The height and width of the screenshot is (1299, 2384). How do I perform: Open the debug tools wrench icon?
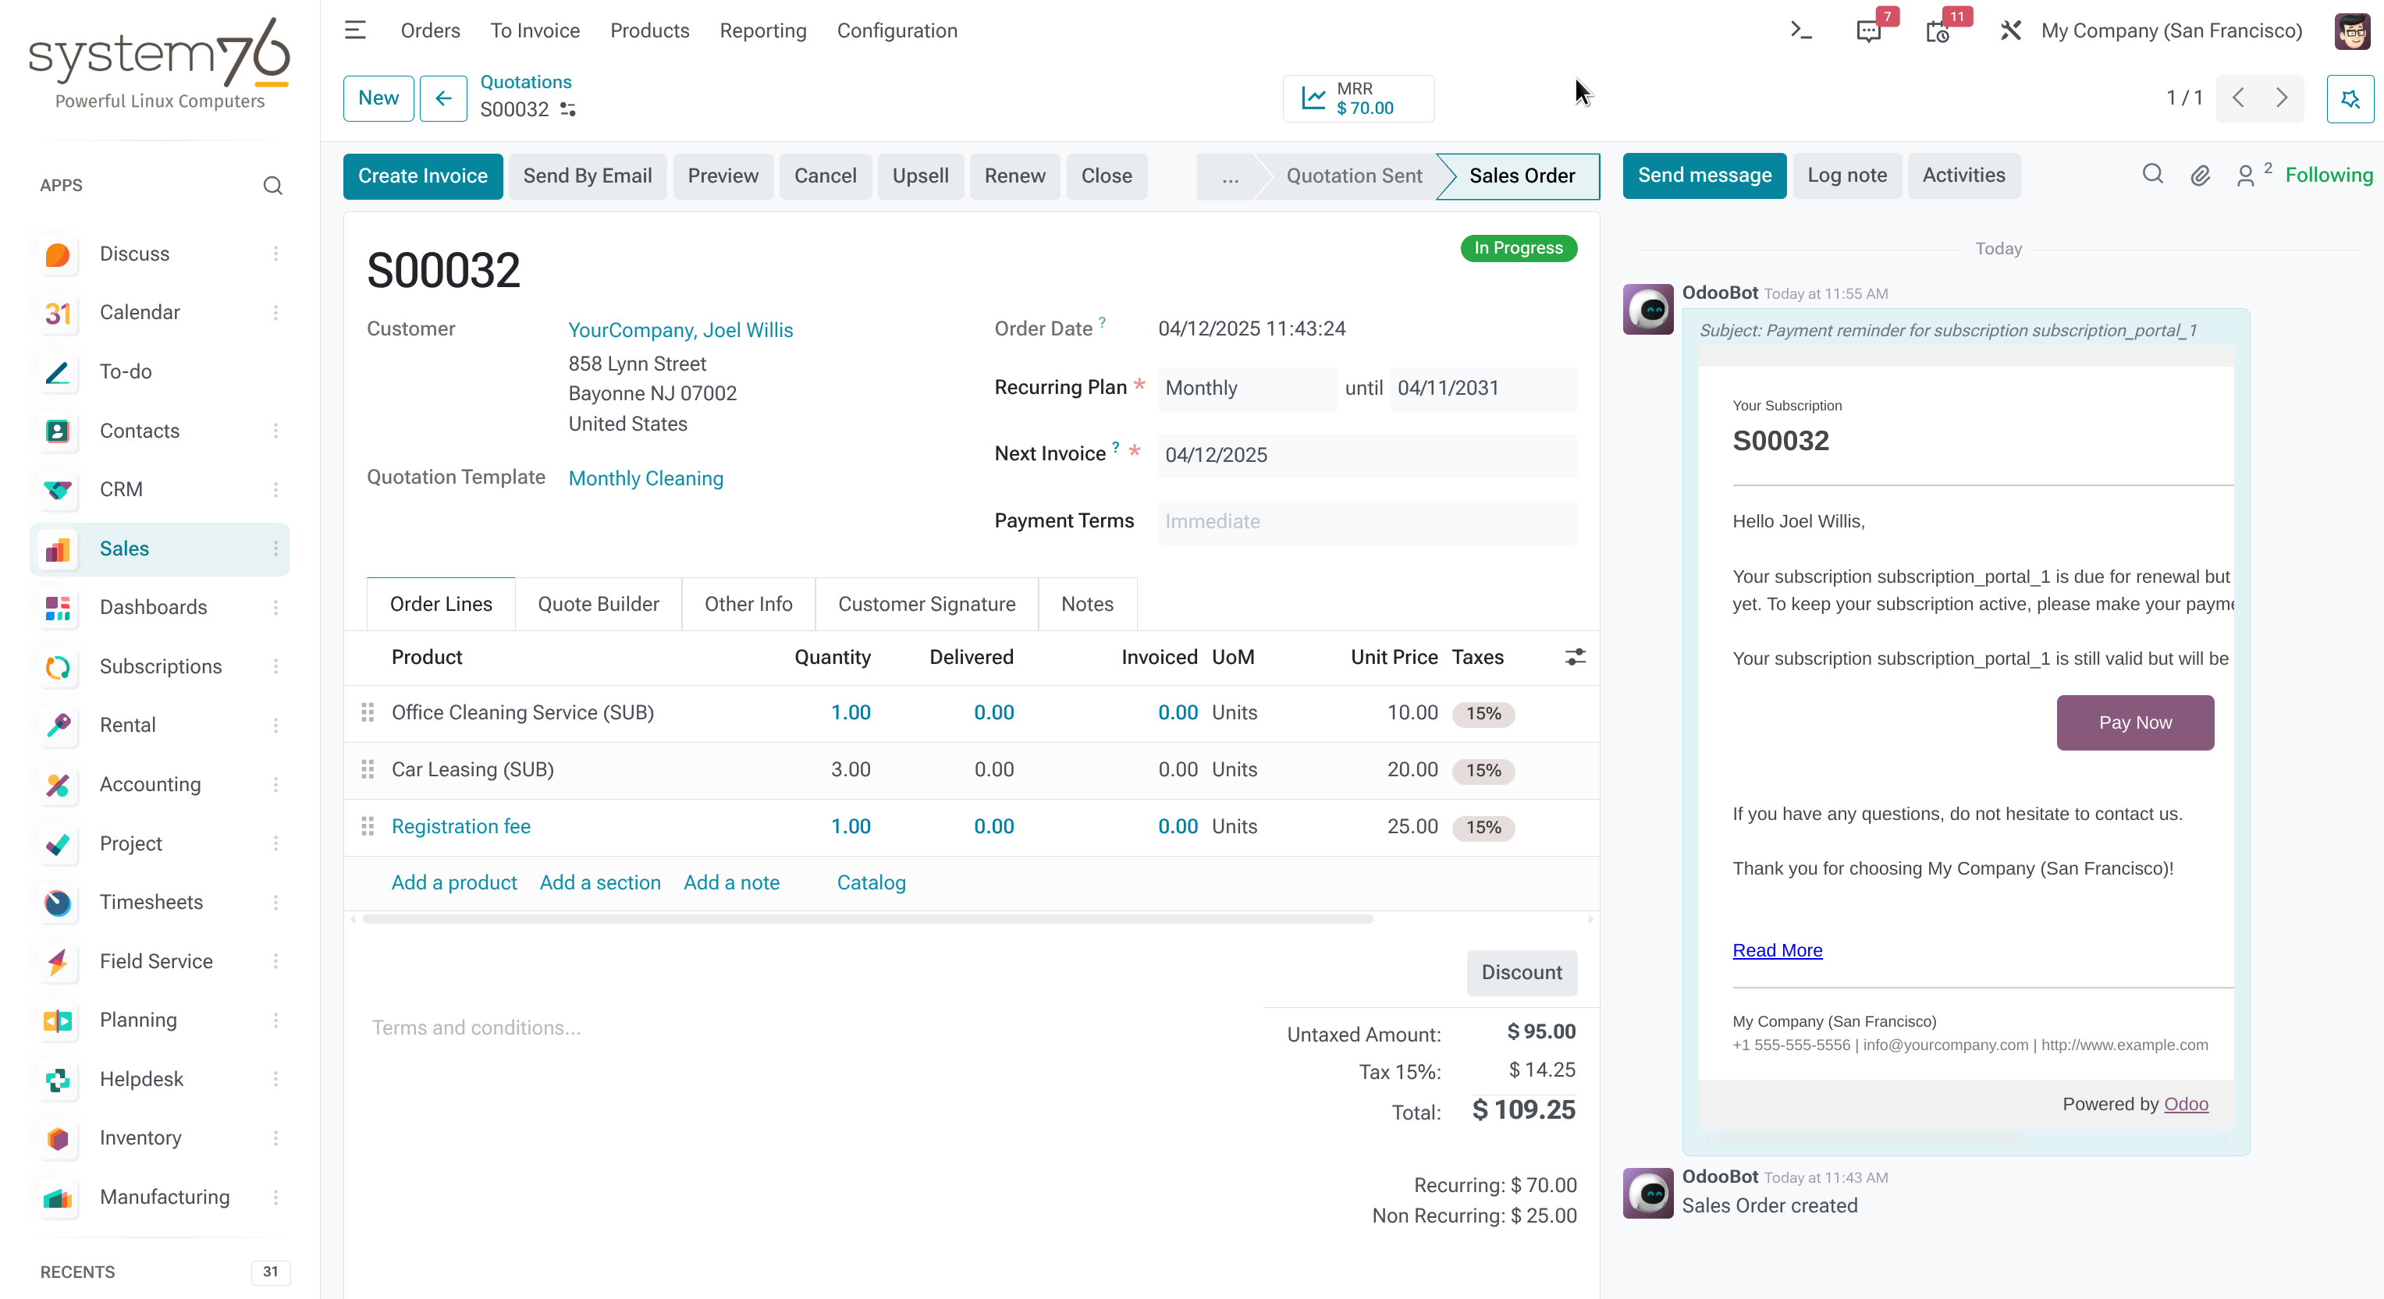click(x=2009, y=30)
